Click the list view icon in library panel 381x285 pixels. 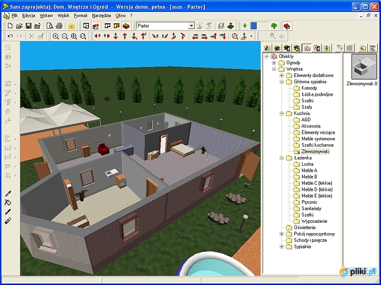point(372,48)
